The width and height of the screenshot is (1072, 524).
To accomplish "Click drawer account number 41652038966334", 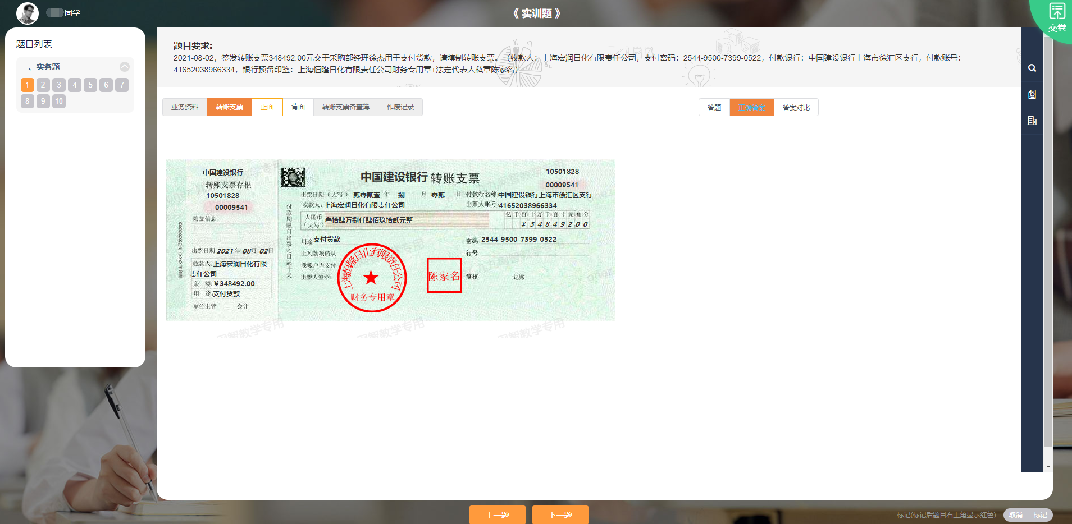I will point(528,206).
